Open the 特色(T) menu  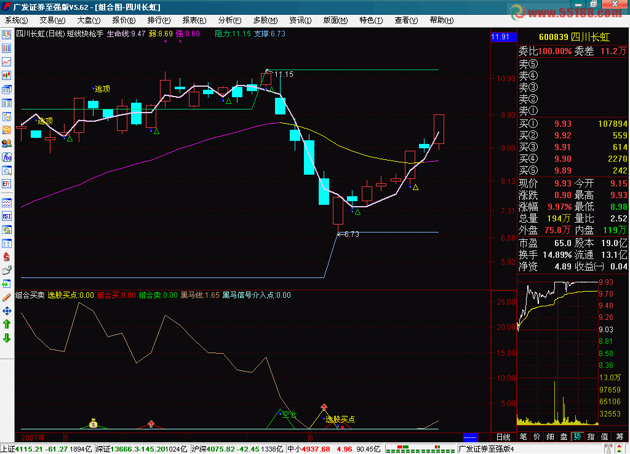pyautogui.click(x=371, y=20)
